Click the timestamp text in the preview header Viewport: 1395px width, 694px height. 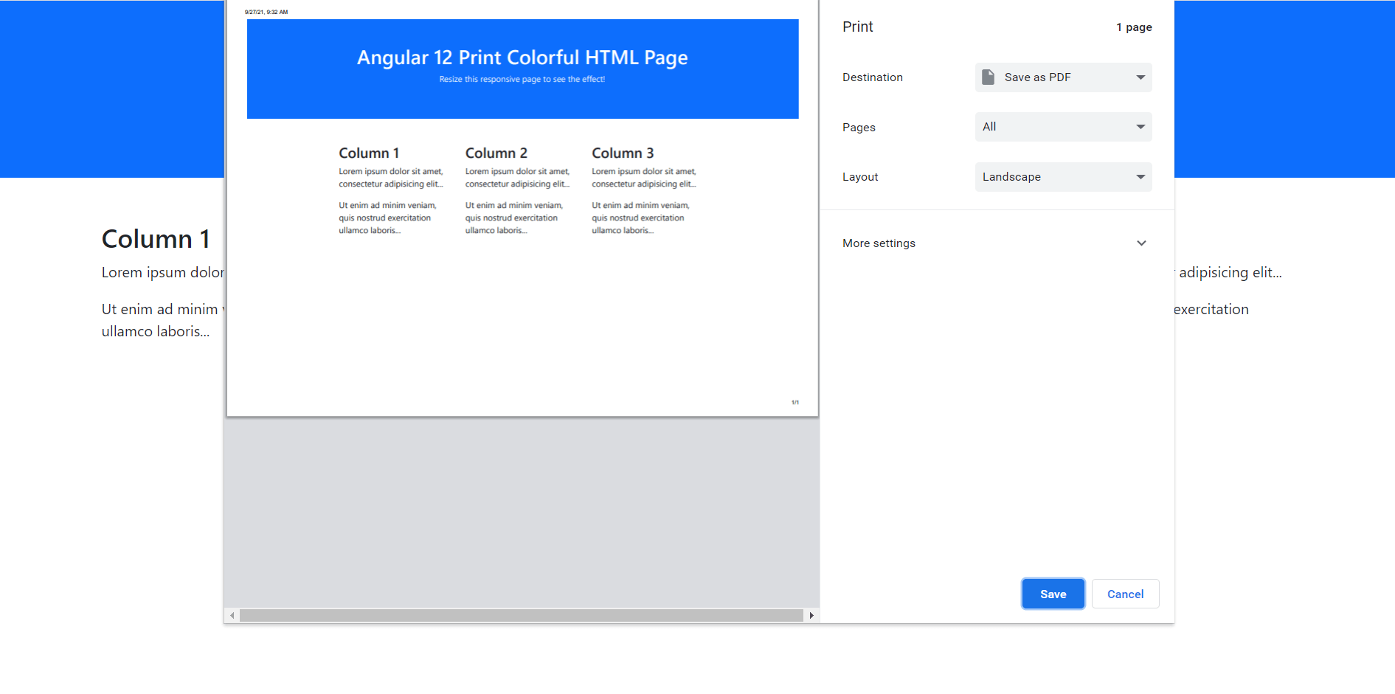[x=266, y=12]
